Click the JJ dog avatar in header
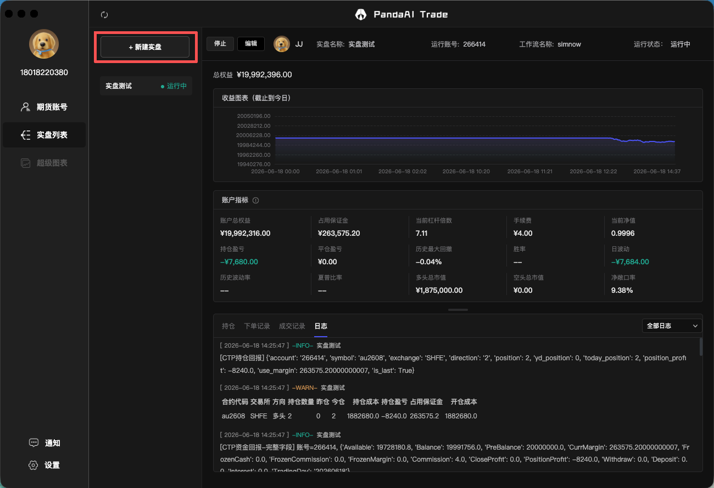The width and height of the screenshot is (714, 488). (x=282, y=44)
